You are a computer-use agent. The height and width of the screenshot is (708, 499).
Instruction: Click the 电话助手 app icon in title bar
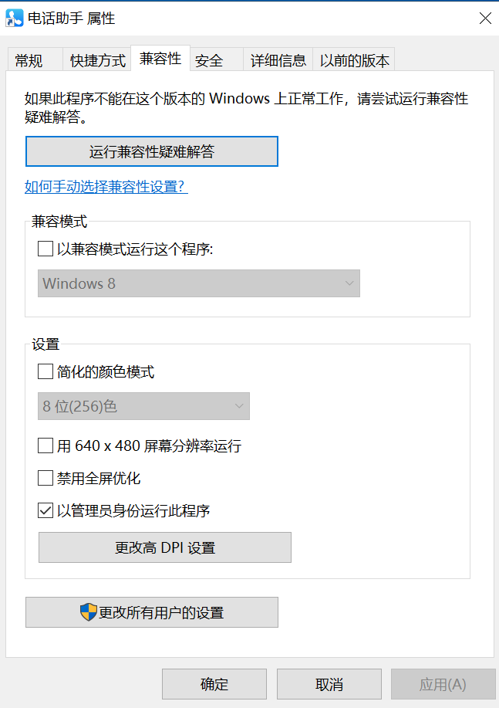15,18
